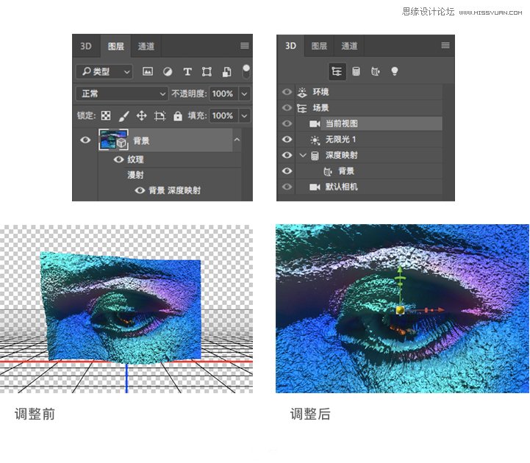Hide the 无限光 1 light
The height and width of the screenshot is (463, 530).
pos(287,140)
